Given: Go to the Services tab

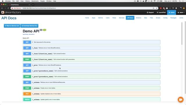Looking at the screenshot, I should (x=121, y=18).
